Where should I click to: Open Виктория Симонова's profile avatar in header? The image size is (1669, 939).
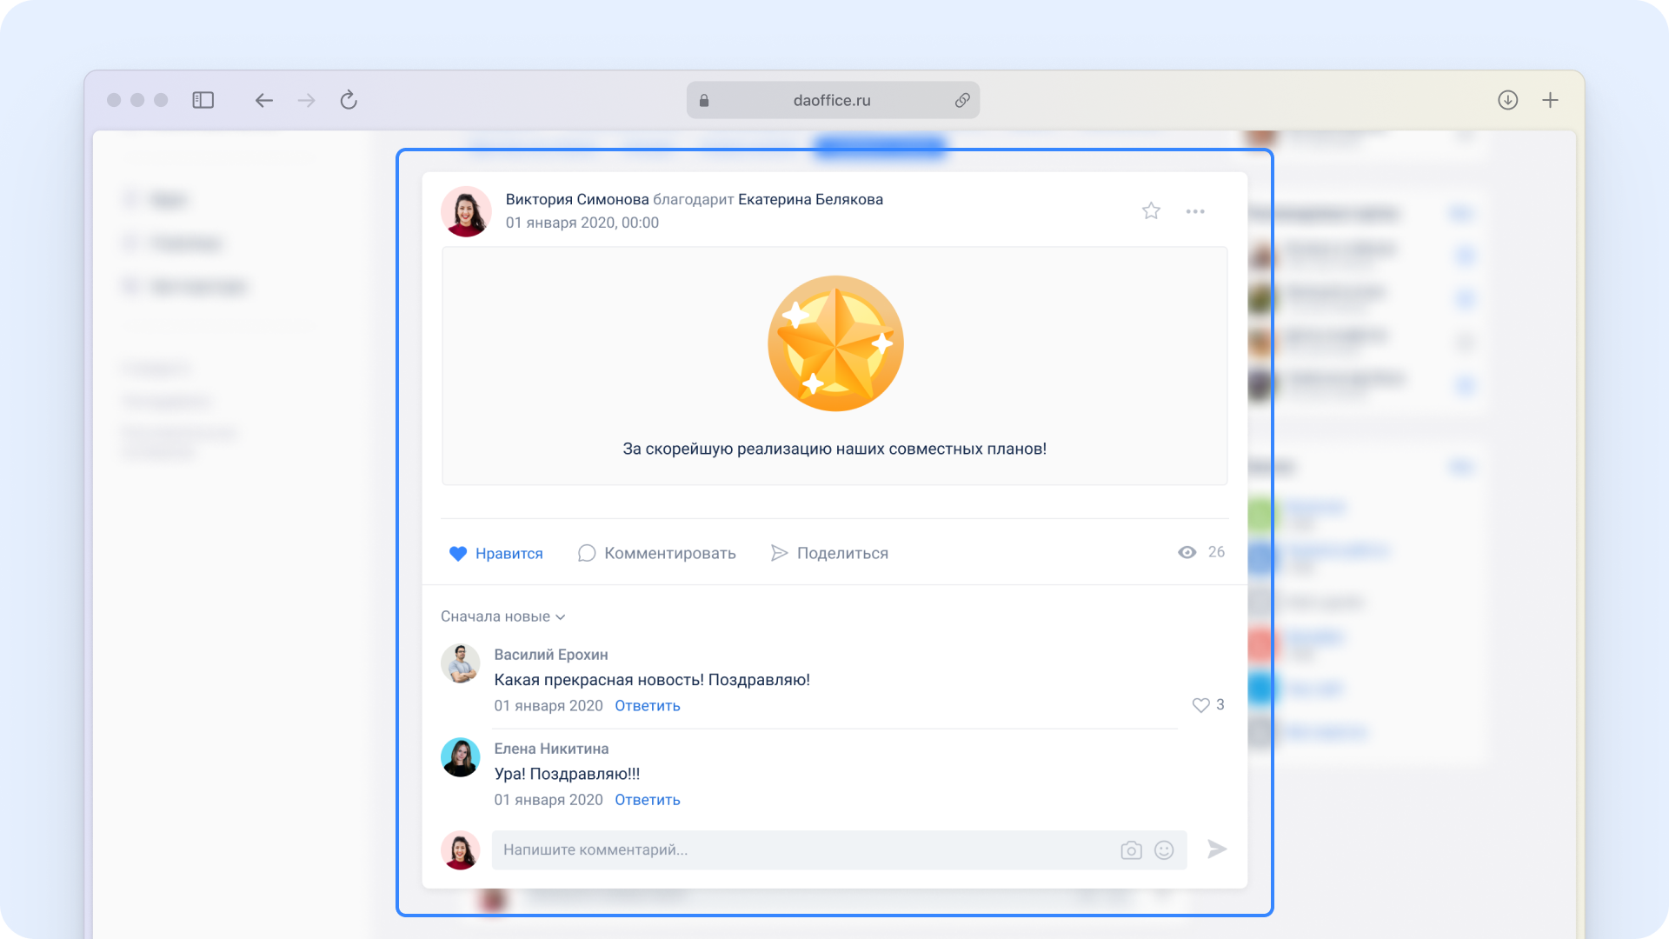pos(466,211)
